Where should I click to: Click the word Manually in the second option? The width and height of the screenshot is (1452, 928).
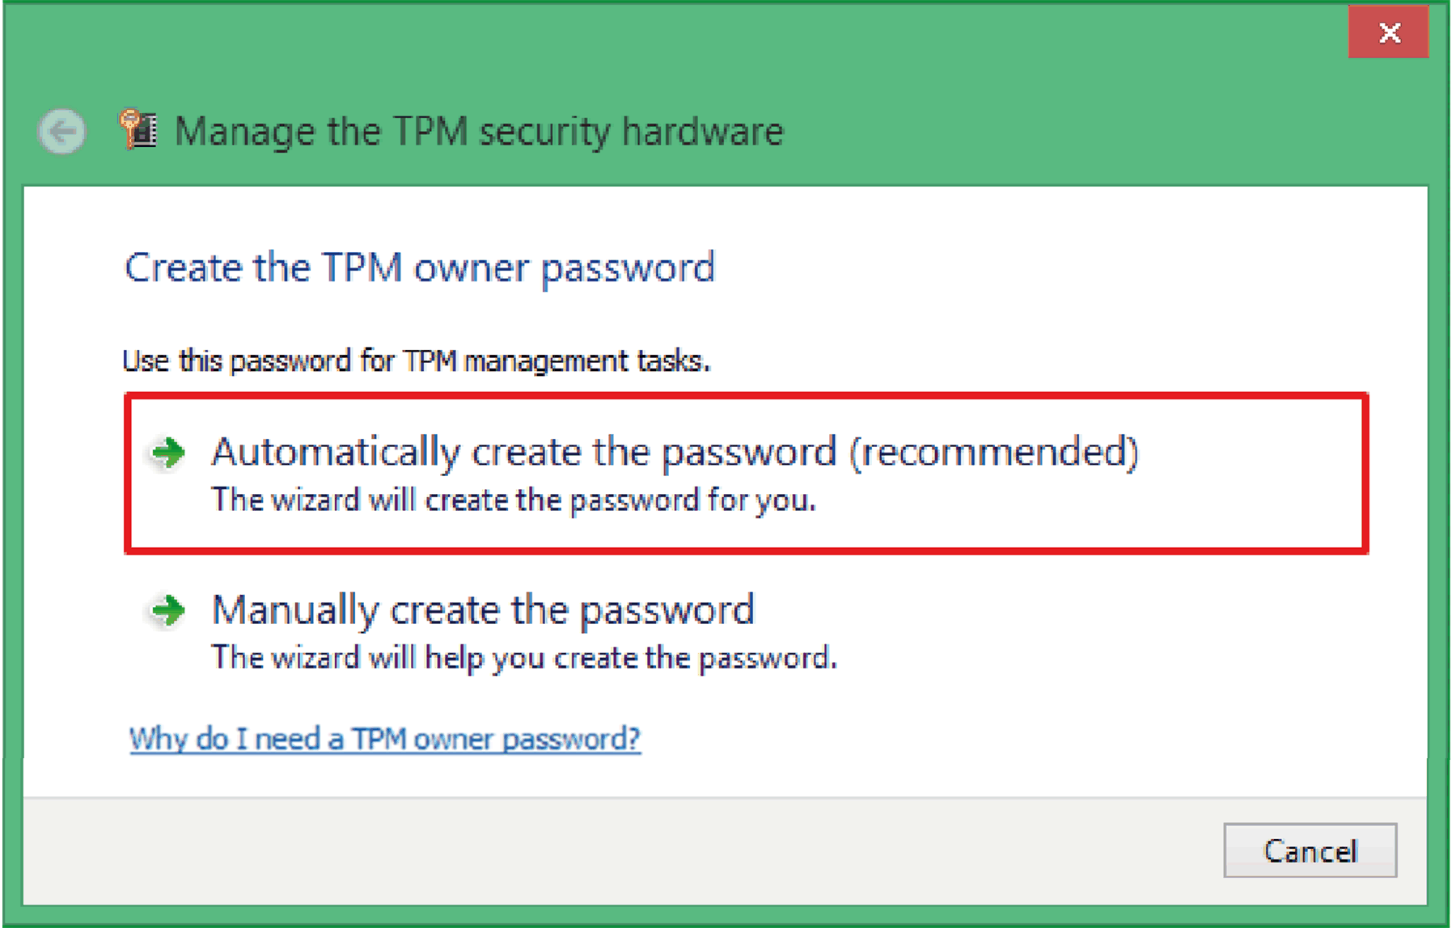coord(295,610)
